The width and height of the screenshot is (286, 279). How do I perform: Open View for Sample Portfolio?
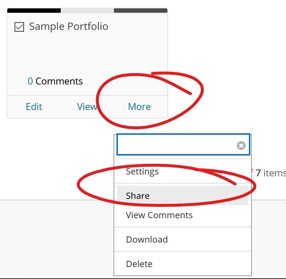click(x=87, y=107)
